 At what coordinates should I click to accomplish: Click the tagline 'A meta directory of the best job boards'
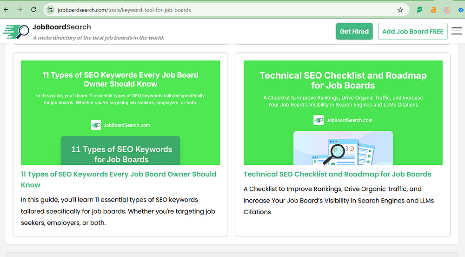coord(99,38)
